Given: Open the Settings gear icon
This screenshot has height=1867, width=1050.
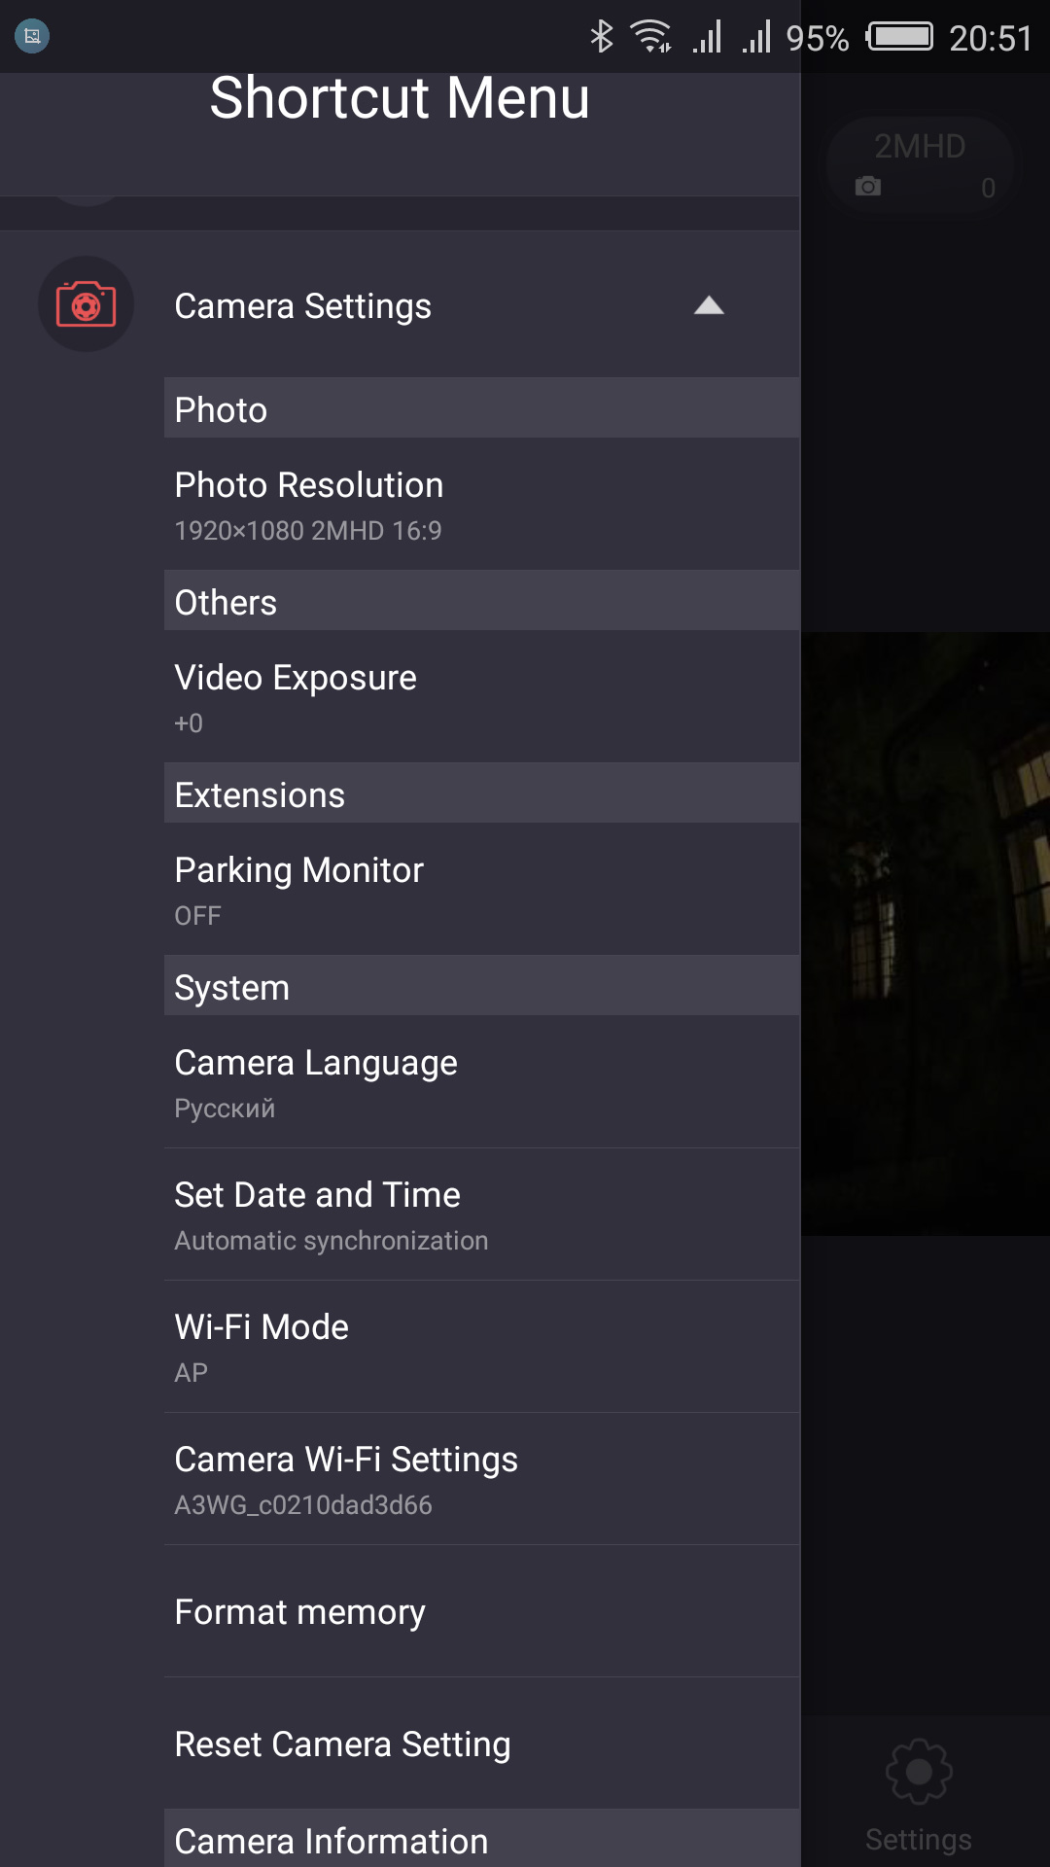Looking at the screenshot, I should click(x=919, y=1772).
